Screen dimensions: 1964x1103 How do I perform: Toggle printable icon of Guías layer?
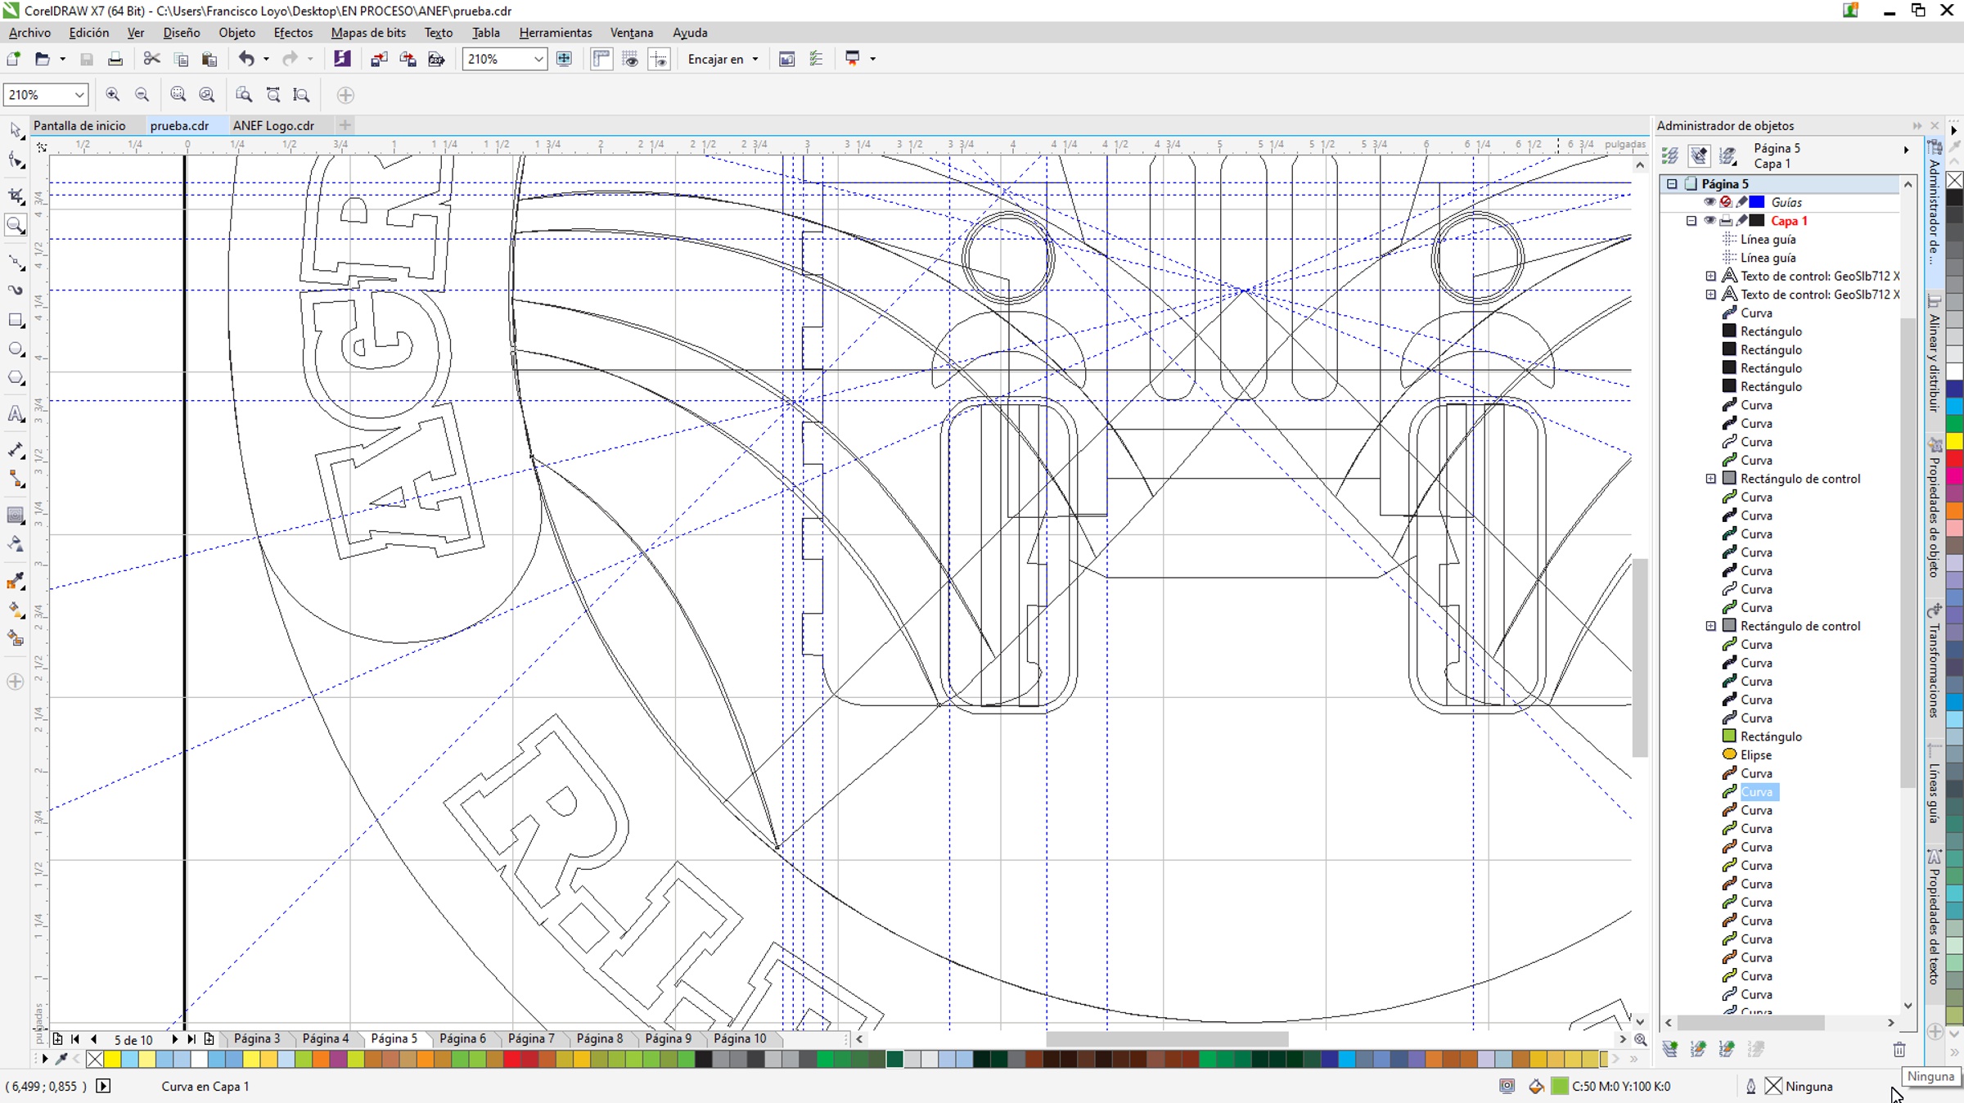1726,202
